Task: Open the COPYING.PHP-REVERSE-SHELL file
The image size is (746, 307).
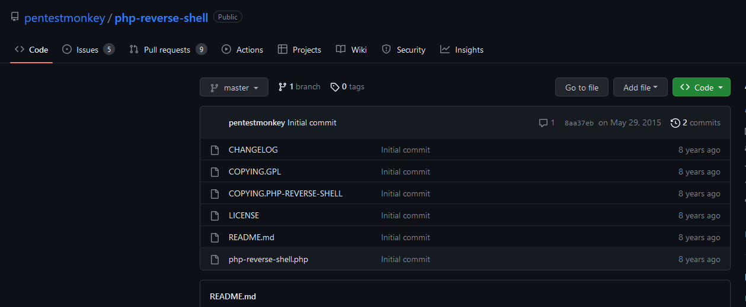Action: [x=286, y=193]
